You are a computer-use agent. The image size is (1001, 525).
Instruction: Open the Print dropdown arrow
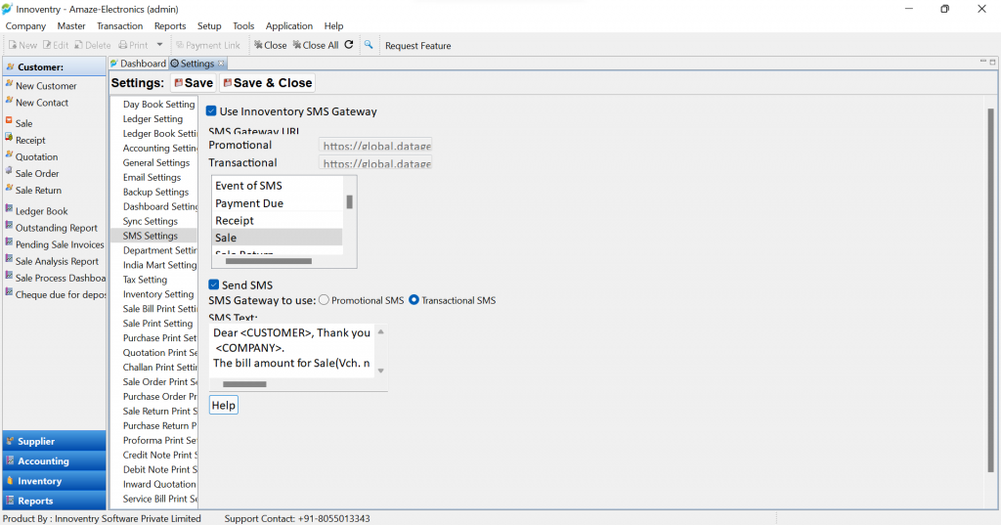pyautogui.click(x=159, y=45)
